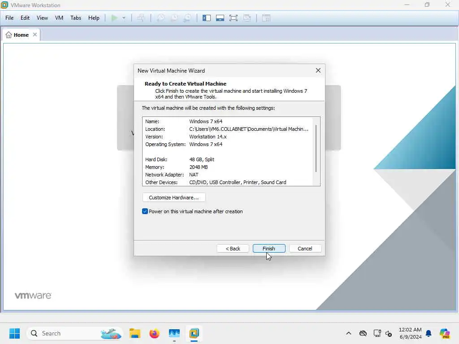Screen dimensions: 459x344
Task: Click the Revert to Snapshot toolbar icon
Action: [174, 18]
